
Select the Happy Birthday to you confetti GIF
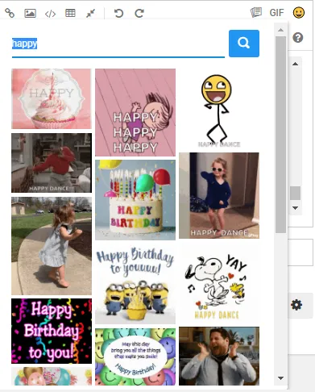coord(52,331)
